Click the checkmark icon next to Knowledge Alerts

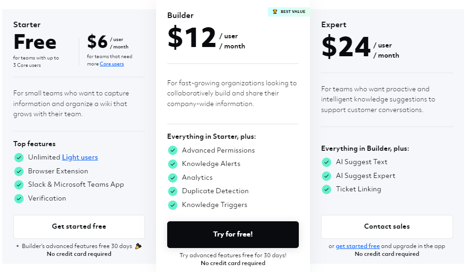tap(173, 164)
